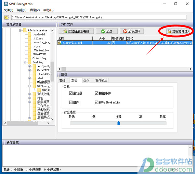Select the .spss folder entry
Viewport: 195px width, 174px height.
tap(36, 46)
